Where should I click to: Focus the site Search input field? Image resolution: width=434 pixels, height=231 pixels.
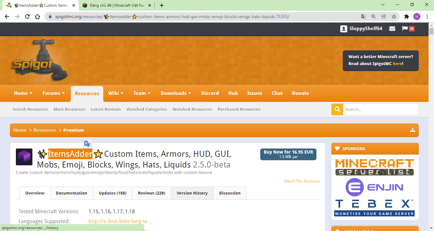[x=381, y=109]
